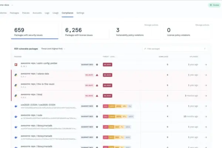This screenshot has height=148, width=222.
Task: Open the eslint-config-prettier package arrow
Action: (x=206, y=65)
